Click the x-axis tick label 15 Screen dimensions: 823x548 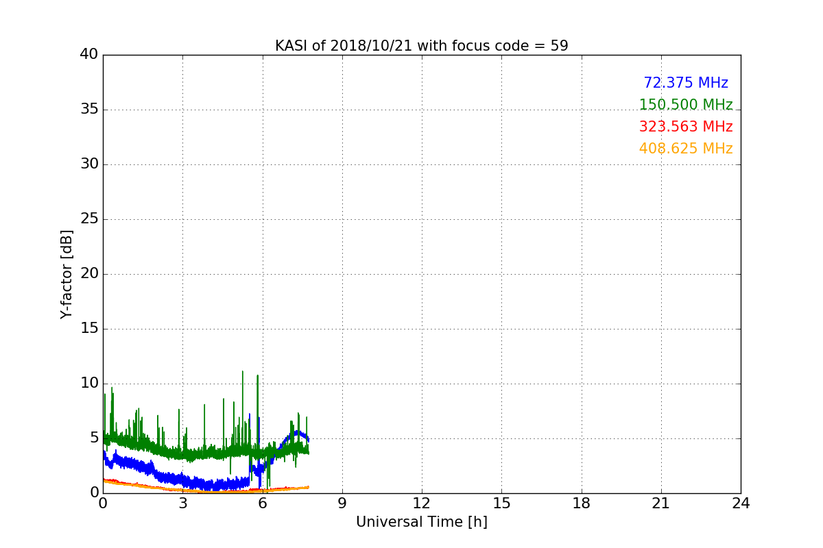click(x=501, y=503)
